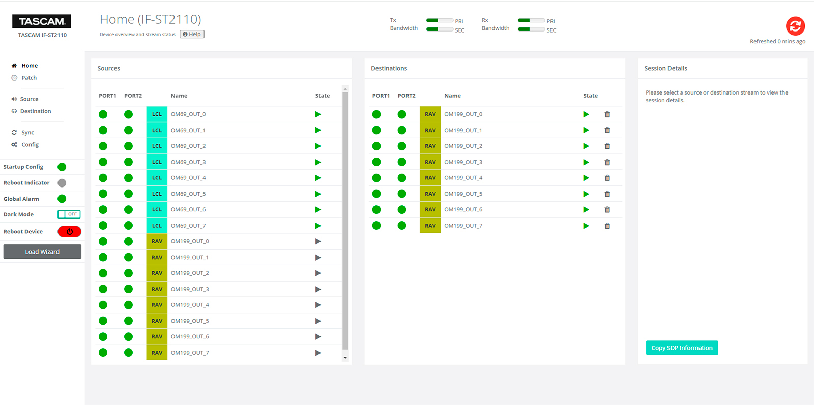Click the red Reboot Device button
This screenshot has width=814, height=405.
[x=69, y=232]
